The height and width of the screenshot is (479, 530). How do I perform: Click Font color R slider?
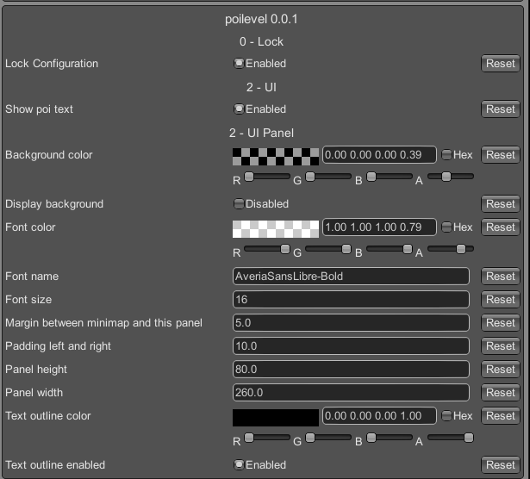coord(267,249)
